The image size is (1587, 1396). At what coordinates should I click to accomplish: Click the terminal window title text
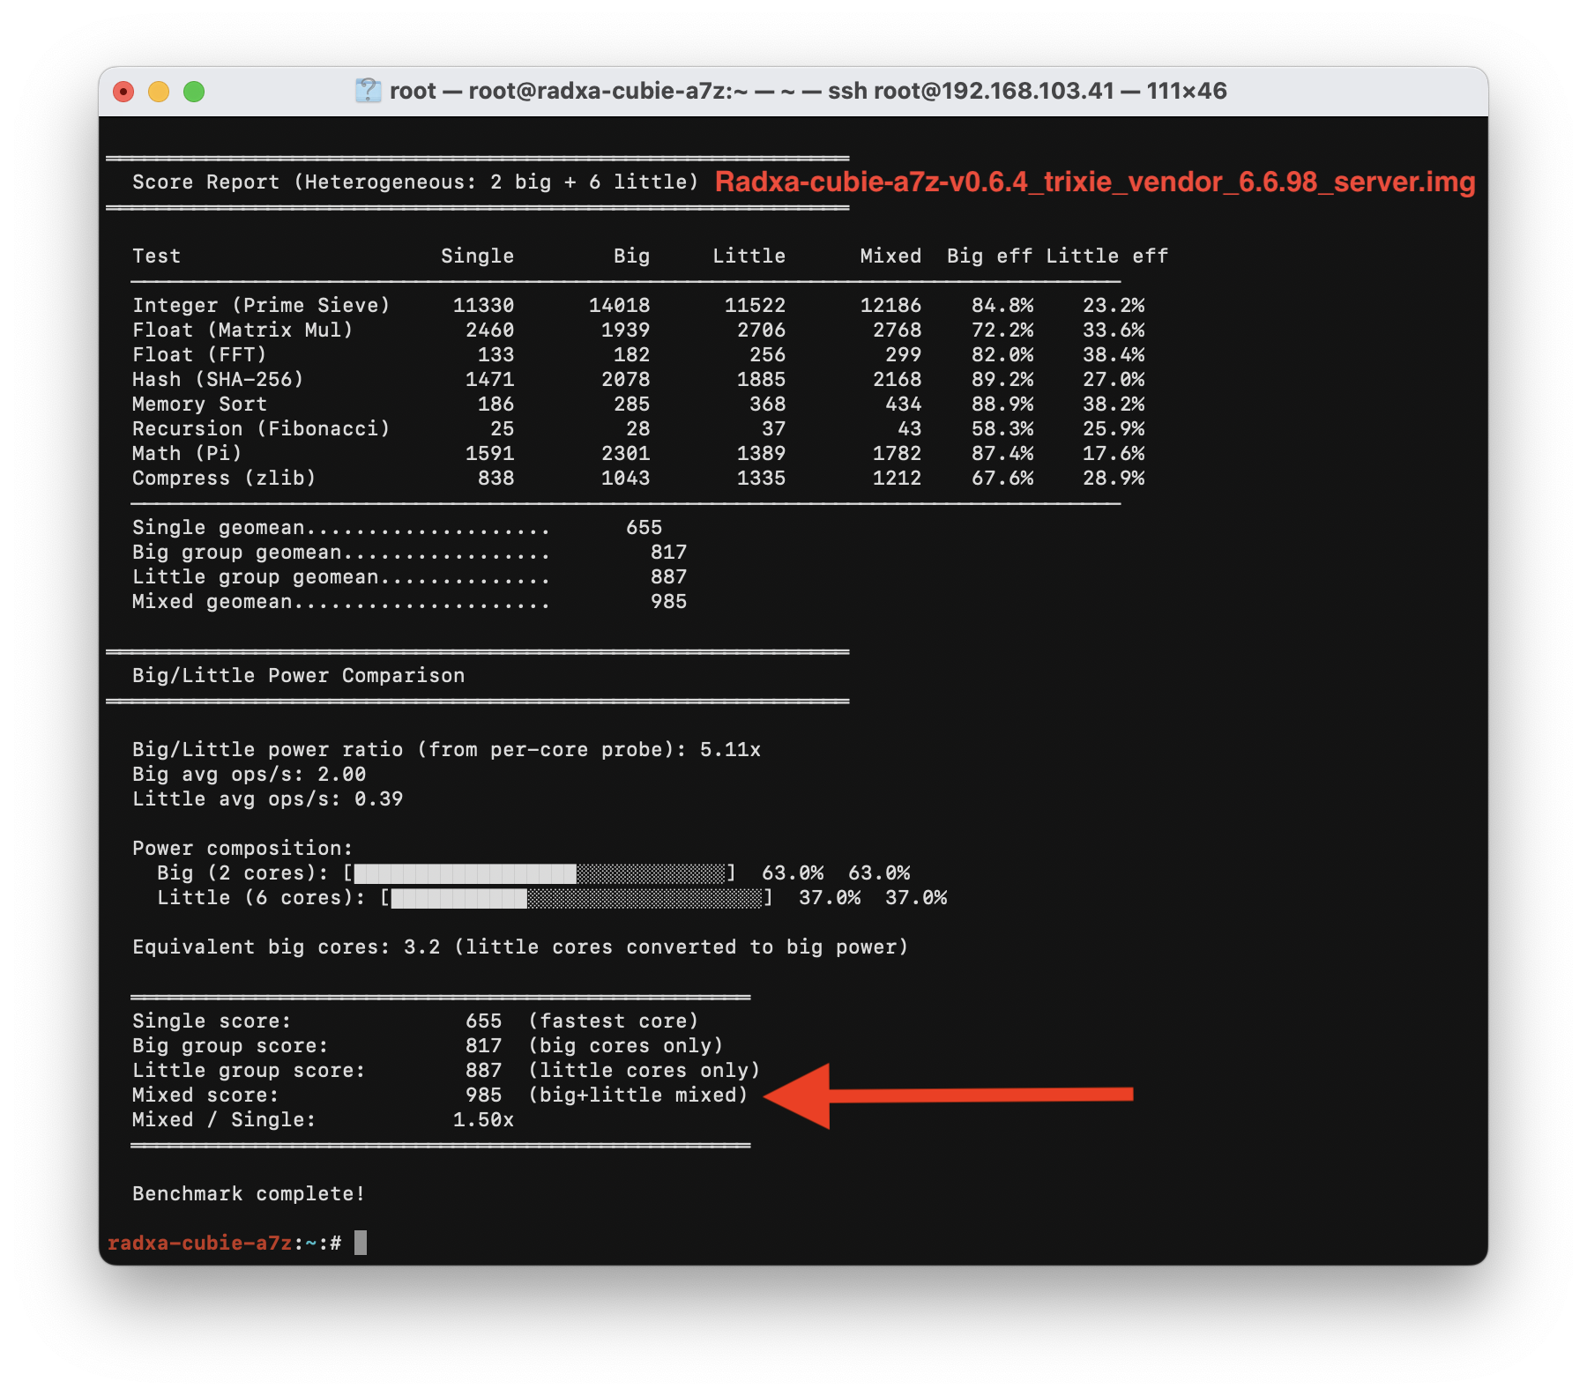click(x=808, y=91)
